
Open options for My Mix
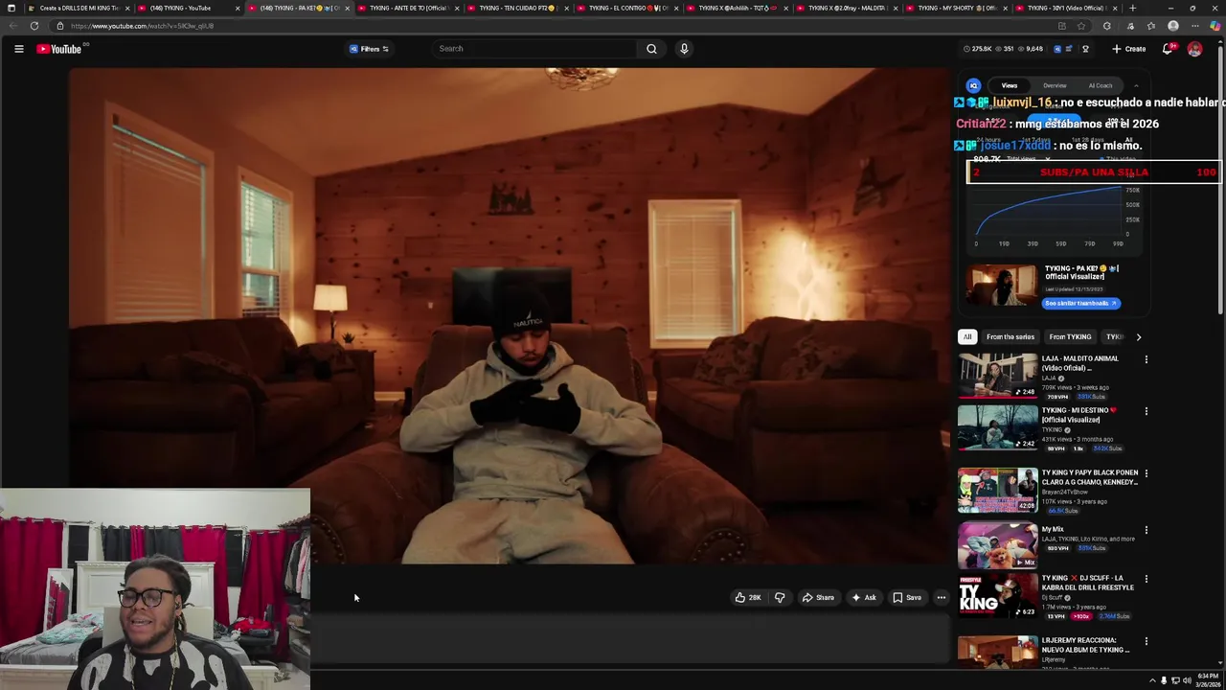(x=1146, y=530)
